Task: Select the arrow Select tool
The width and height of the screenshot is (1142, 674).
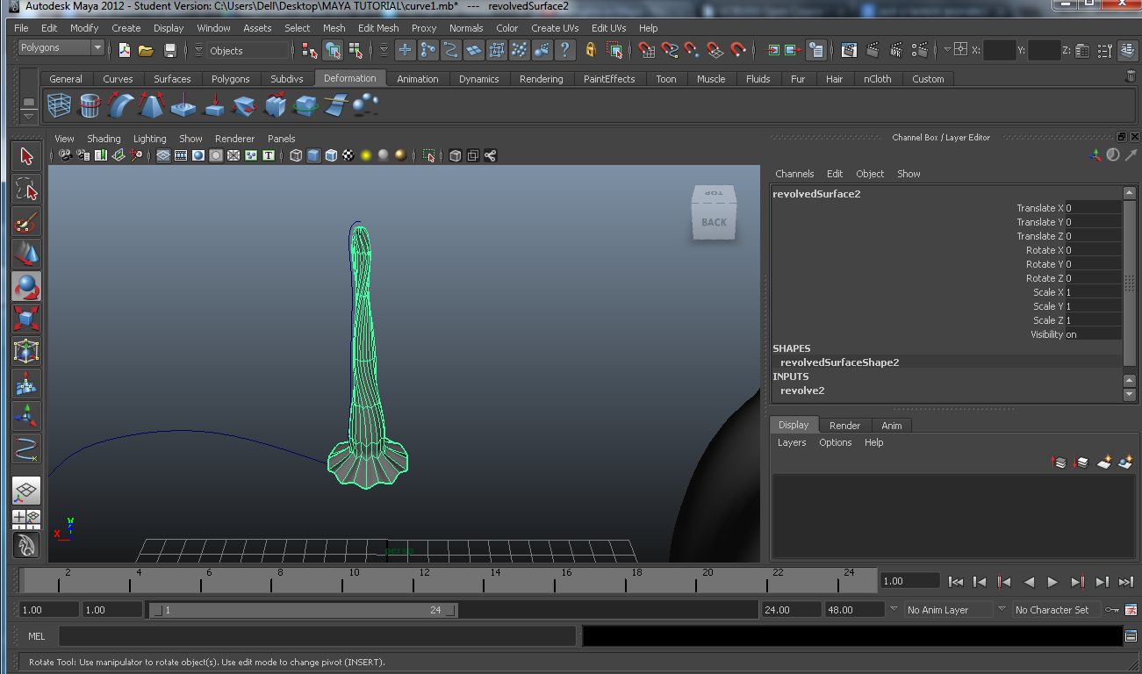Action: pos(26,156)
